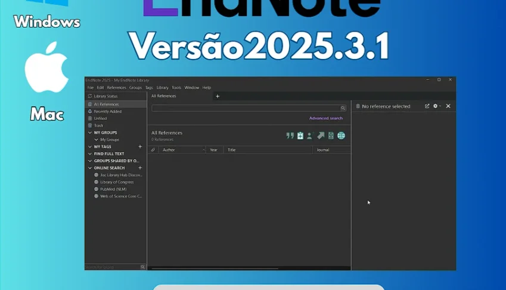Collapse the GROUPS SHARED BY O... section

point(90,161)
